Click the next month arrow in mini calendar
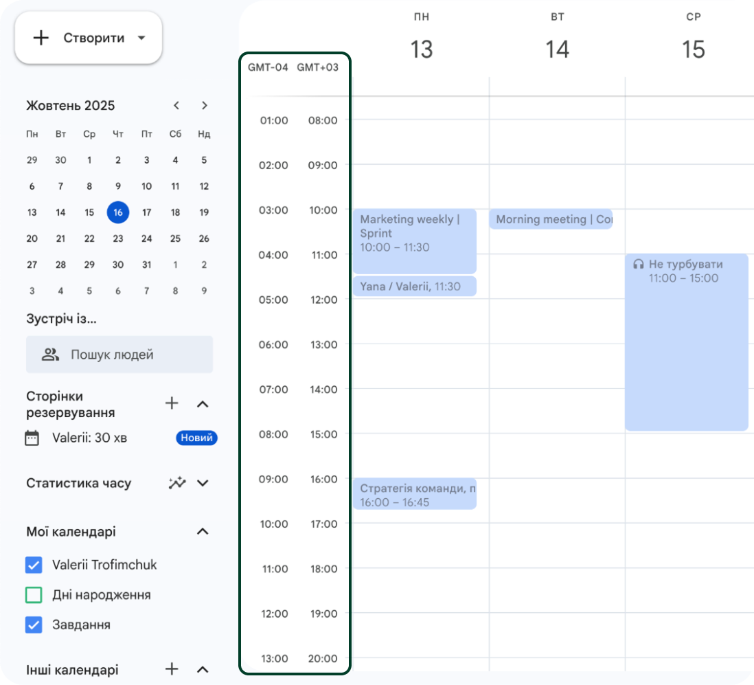This screenshot has width=754, height=685. pos(204,106)
